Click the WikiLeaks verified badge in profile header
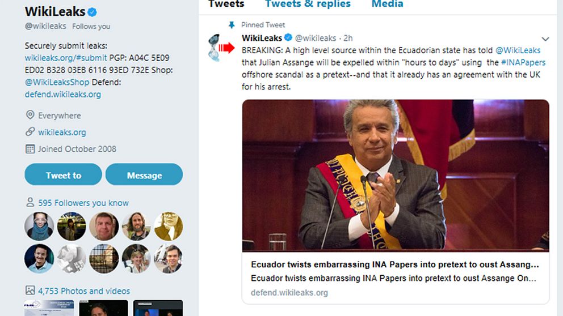Image resolution: width=563 pixels, height=316 pixels. [92, 12]
